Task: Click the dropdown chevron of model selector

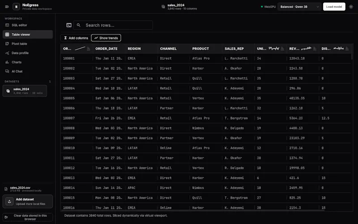Action: coord(318,7)
